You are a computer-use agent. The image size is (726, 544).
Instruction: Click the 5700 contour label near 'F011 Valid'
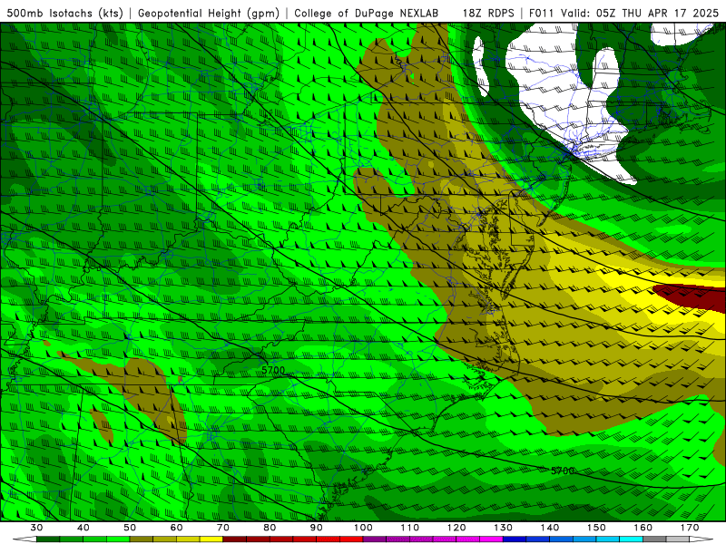tap(563, 471)
